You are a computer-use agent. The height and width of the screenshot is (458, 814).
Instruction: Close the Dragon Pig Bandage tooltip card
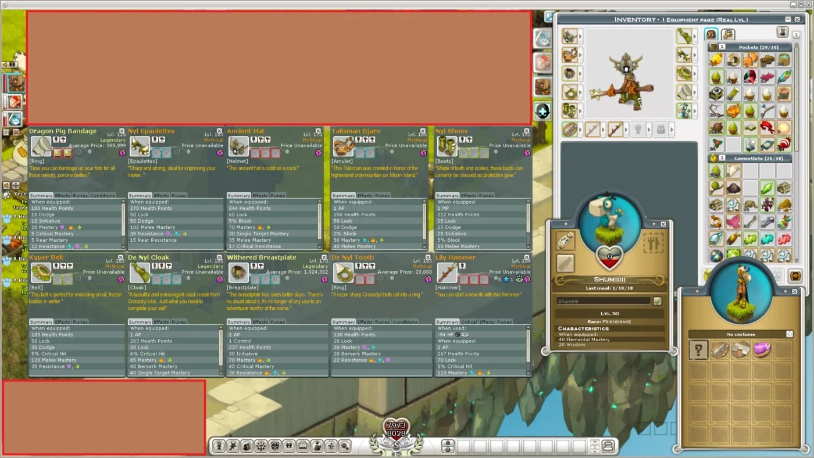[x=122, y=131]
